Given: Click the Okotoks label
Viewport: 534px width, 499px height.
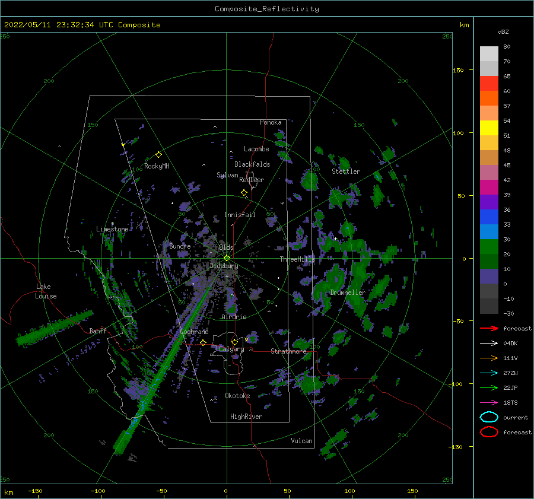Looking at the screenshot, I should 237,396.
